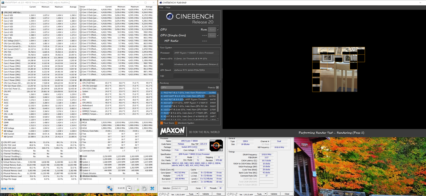Click Validate in CPU-Z memory window
Screen dimensions: 426x196
coord(274,194)
